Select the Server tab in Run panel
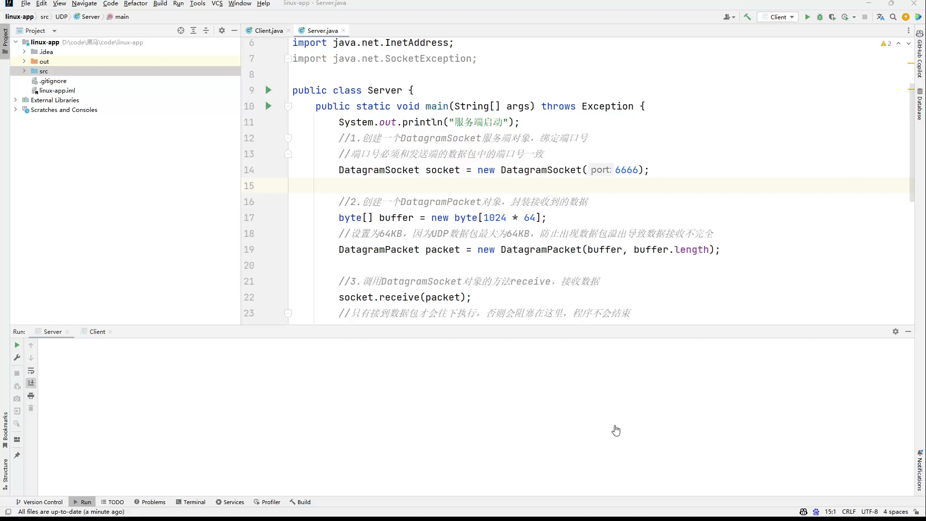926x521 pixels. tap(52, 331)
